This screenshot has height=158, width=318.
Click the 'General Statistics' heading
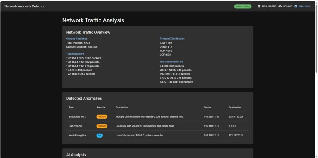pos(77,39)
